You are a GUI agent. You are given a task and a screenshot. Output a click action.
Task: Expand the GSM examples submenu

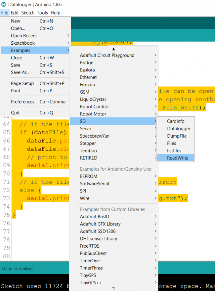point(114,92)
